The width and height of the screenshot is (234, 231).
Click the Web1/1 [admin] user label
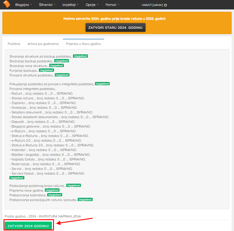click(152, 5)
